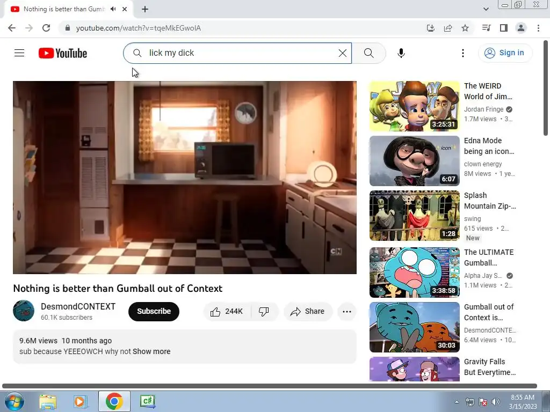Click Alpha Jay S... channel name
The image size is (550, 412).
483,276
